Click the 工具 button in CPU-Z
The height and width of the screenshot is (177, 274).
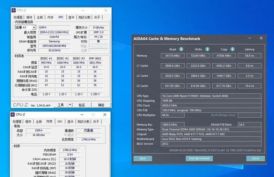61,105
